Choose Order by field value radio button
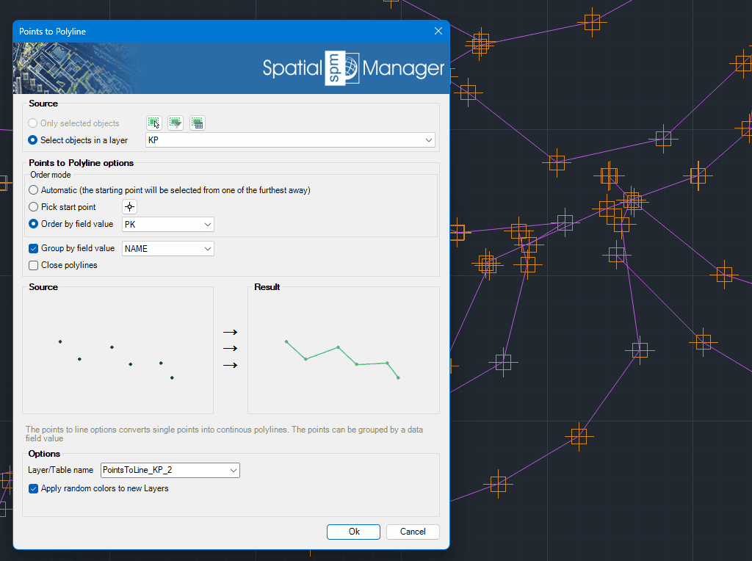The width and height of the screenshot is (752, 561). pyautogui.click(x=33, y=224)
